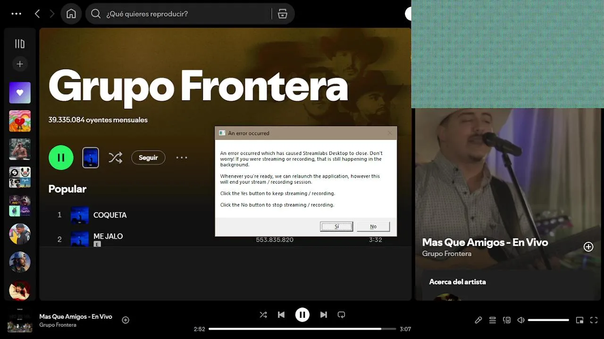The height and width of the screenshot is (339, 604).
Task: Seek on the song progress bar
Action: point(302,329)
